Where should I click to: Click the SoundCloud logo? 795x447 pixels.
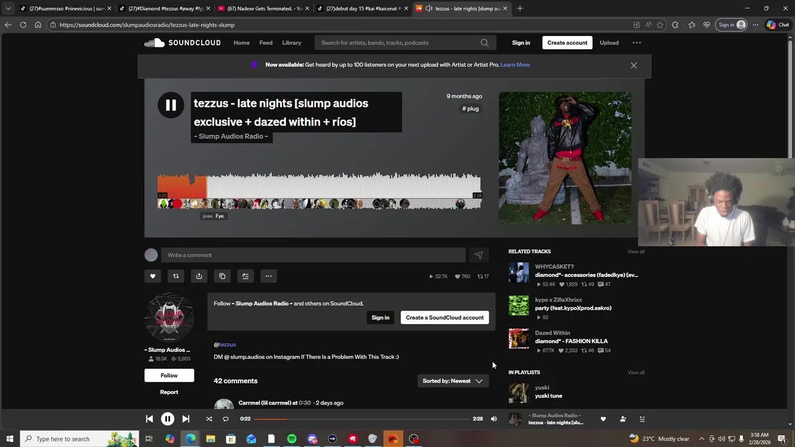click(x=183, y=43)
